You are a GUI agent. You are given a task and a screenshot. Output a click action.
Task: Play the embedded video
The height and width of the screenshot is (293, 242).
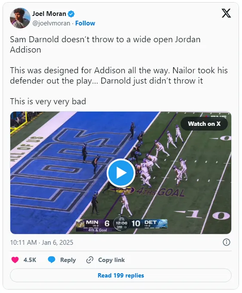pos(121,173)
